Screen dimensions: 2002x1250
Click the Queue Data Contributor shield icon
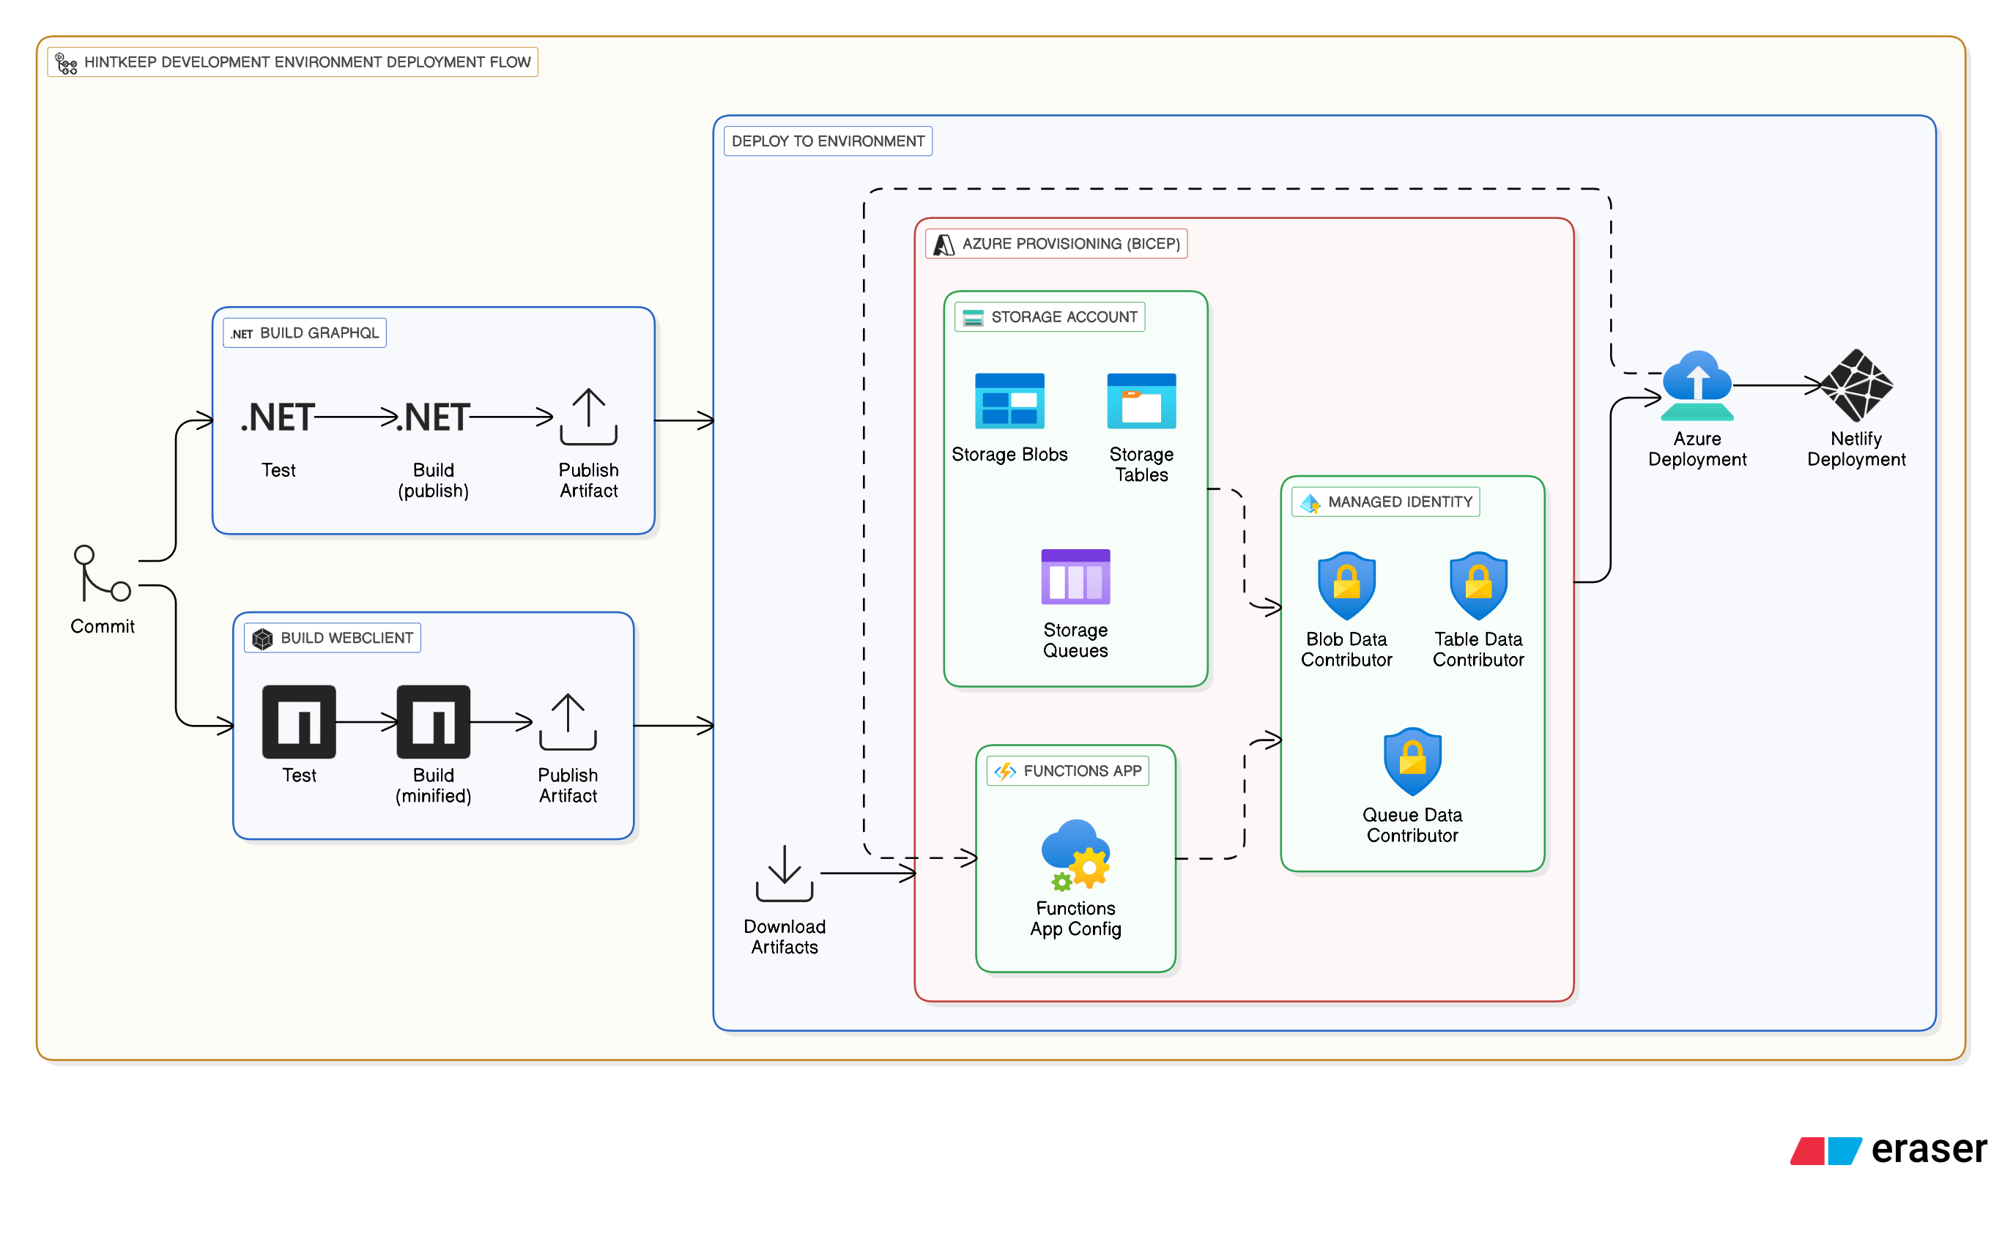coord(1413,762)
